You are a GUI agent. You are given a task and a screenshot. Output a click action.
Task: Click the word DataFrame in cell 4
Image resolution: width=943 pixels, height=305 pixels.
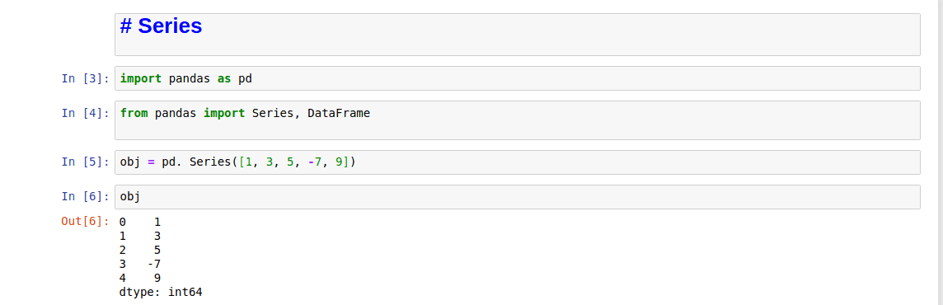(339, 113)
